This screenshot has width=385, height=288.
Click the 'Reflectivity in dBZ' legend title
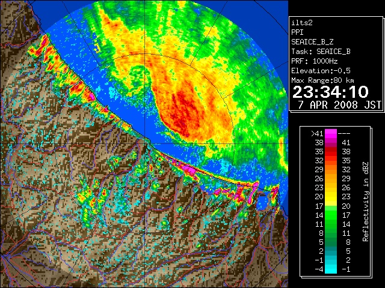tap(366, 202)
